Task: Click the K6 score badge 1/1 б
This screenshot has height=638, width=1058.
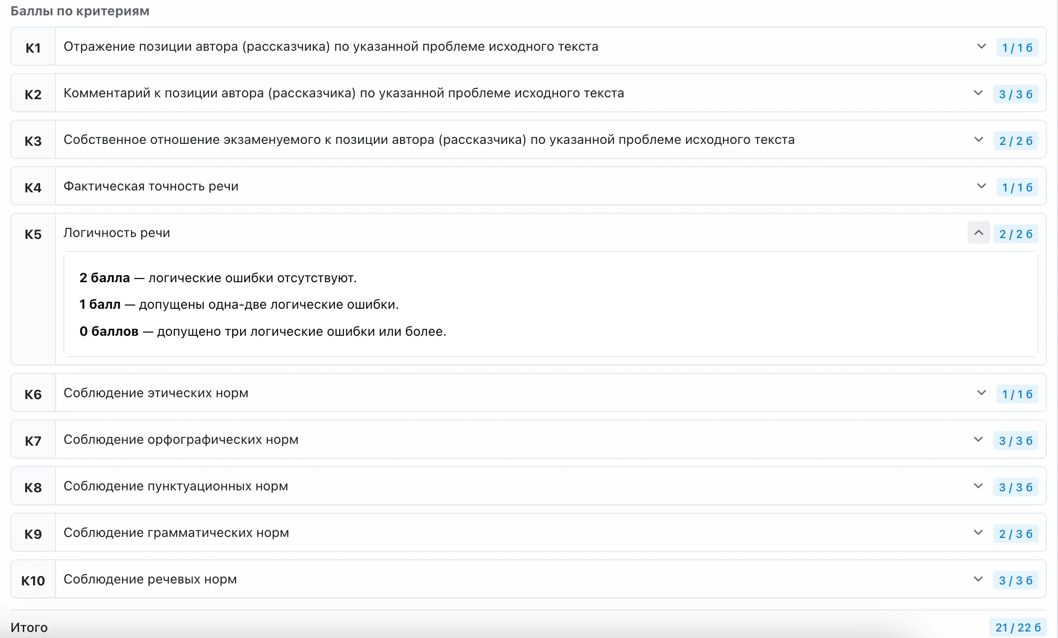Action: coord(1017,394)
